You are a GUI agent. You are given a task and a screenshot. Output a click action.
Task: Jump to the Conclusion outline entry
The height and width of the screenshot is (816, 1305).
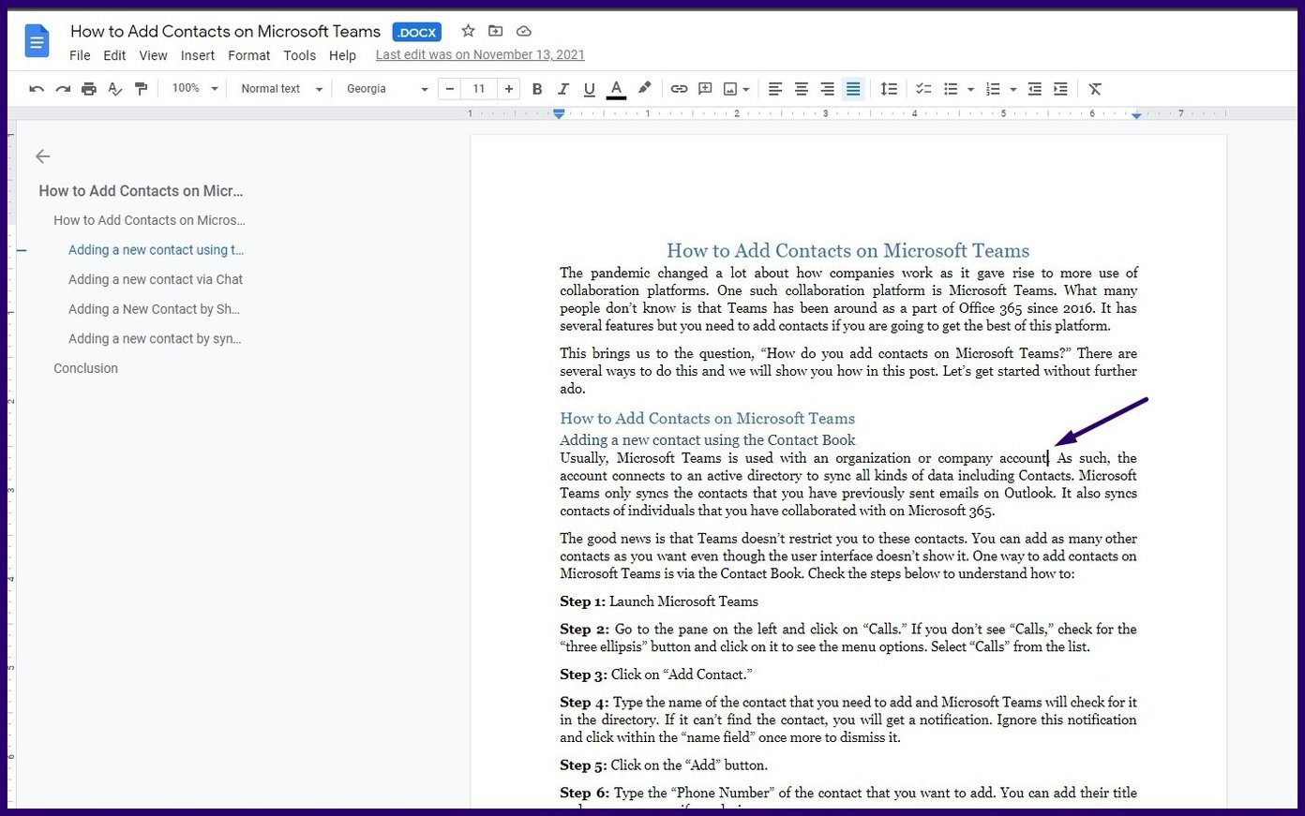point(86,368)
